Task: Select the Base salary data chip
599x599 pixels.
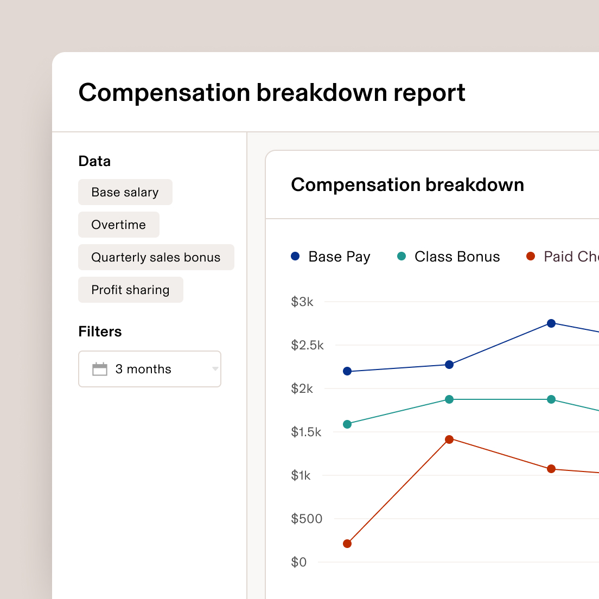Action: pos(125,192)
